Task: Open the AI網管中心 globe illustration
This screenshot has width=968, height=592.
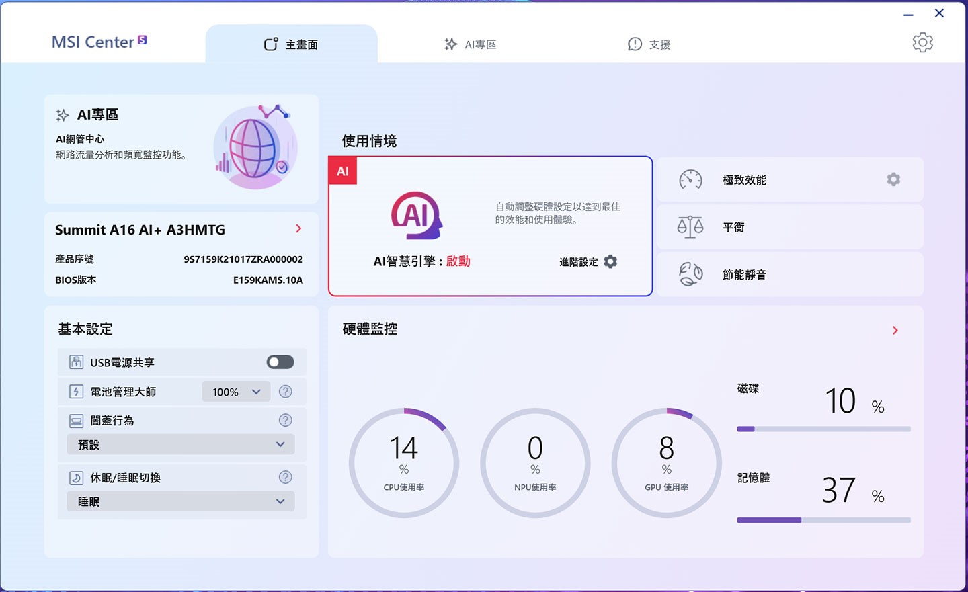Action: (x=255, y=146)
